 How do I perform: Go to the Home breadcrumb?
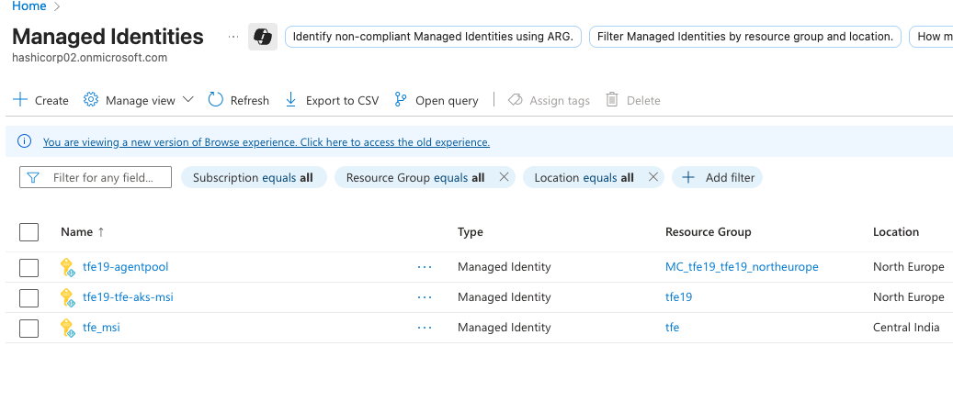pos(28,6)
